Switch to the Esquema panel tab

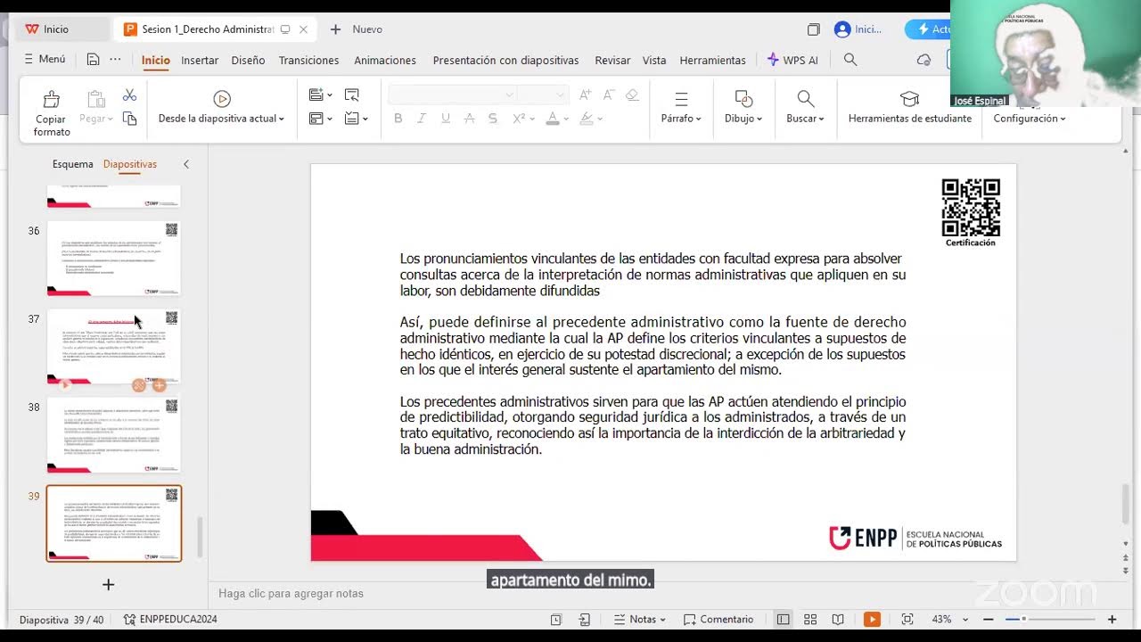[x=72, y=164]
